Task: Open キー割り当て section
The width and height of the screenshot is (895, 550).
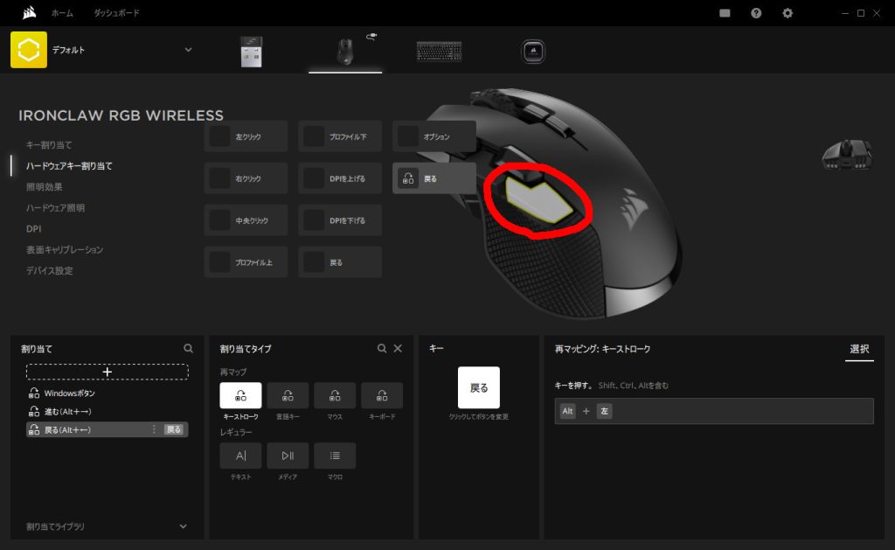Action: (x=49, y=145)
